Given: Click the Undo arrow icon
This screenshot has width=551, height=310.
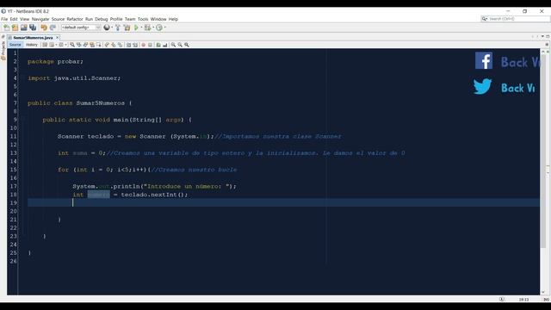Looking at the screenshot, I should point(44,28).
